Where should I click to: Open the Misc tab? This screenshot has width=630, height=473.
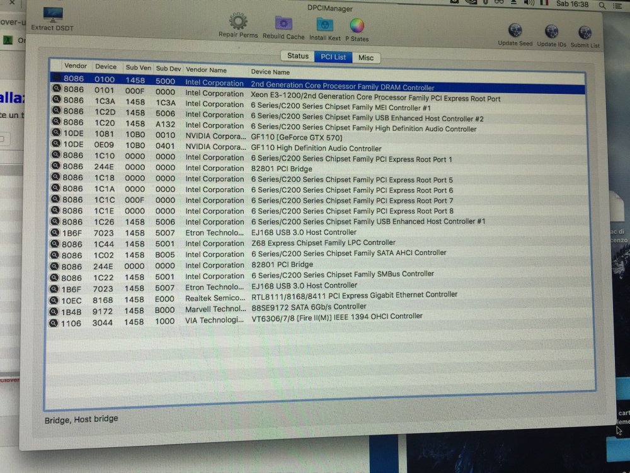click(x=366, y=58)
